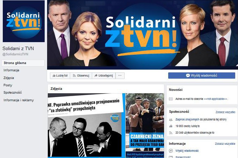The height and width of the screenshot is (158, 238).
Task: Click the thumbs-up icon next to 19 953 likes
Action: (171, 126)
